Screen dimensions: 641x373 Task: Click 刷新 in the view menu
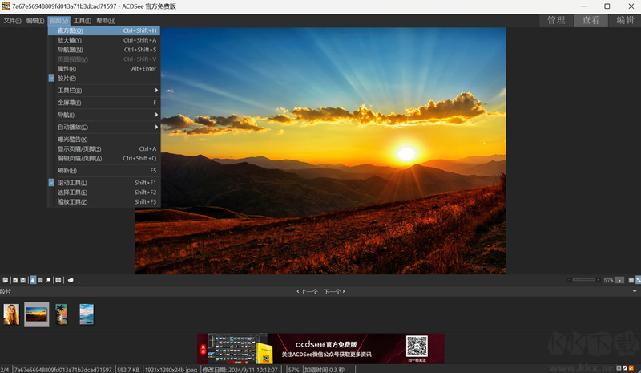pyautogui.click(x=104, y=170)
